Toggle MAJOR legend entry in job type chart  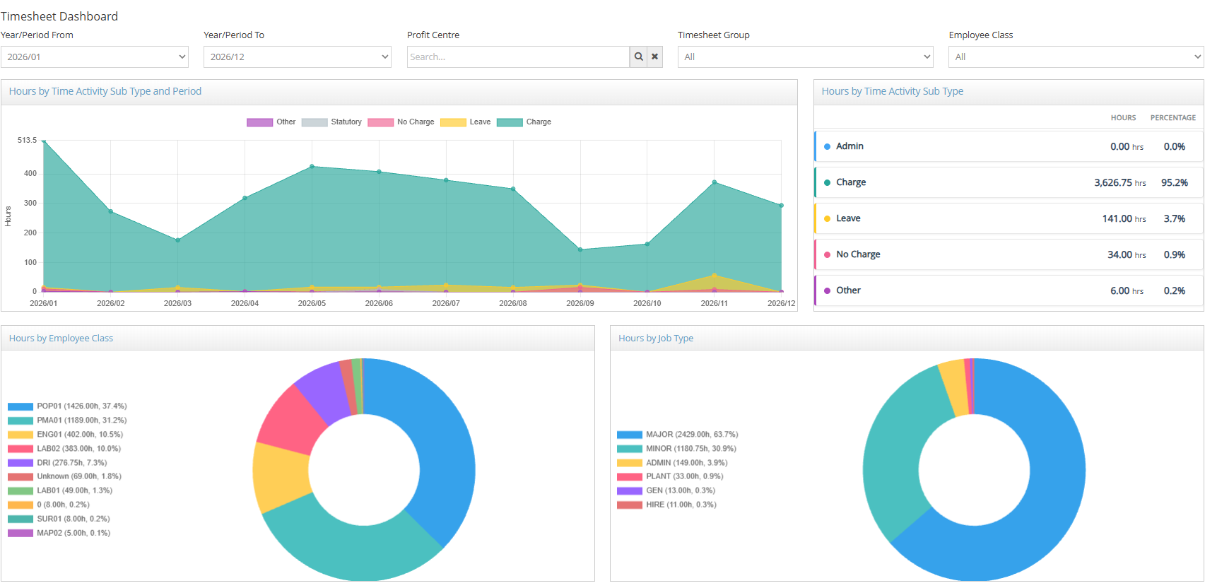click(x=677, y=435)
